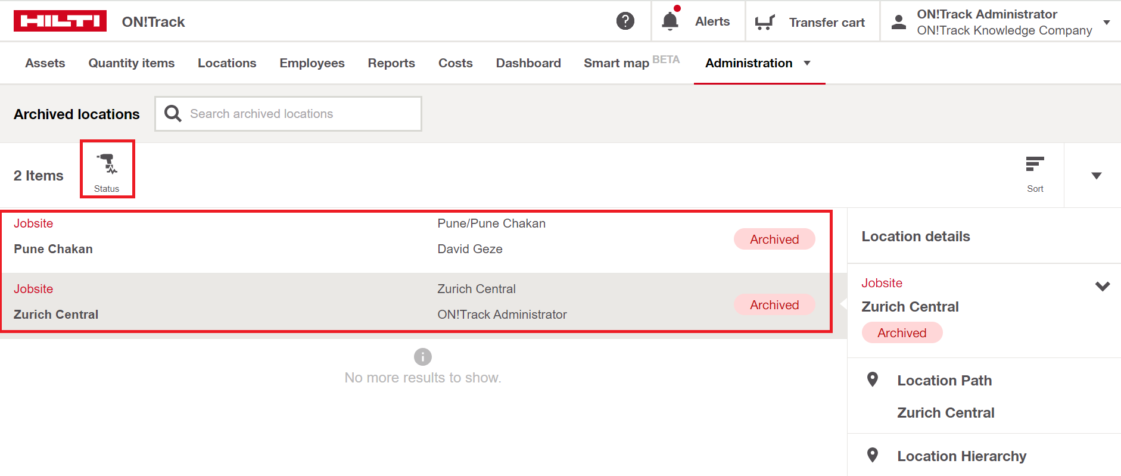This screenshot has height=476, width=1121.
Task: Click the David Geze manager name
Action: 470,249
